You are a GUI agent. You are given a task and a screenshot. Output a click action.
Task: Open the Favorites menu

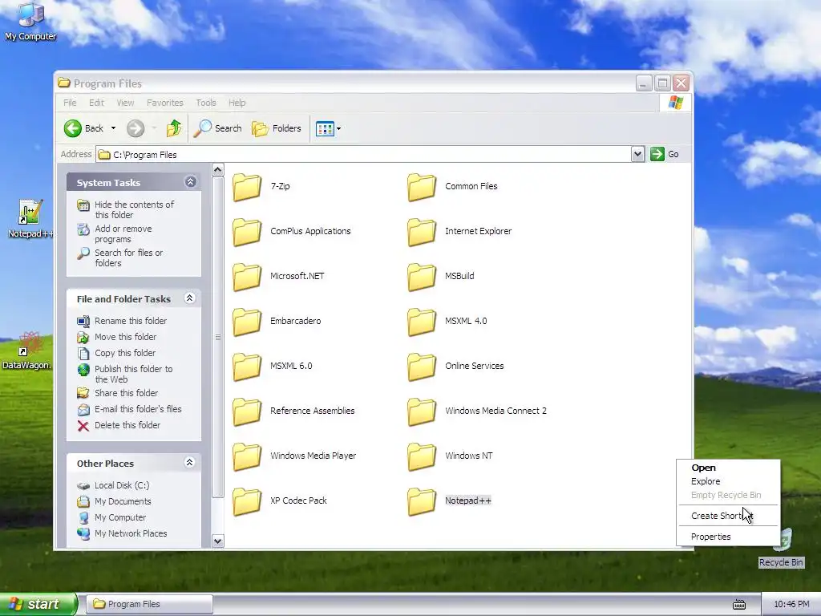pos(165,103)
